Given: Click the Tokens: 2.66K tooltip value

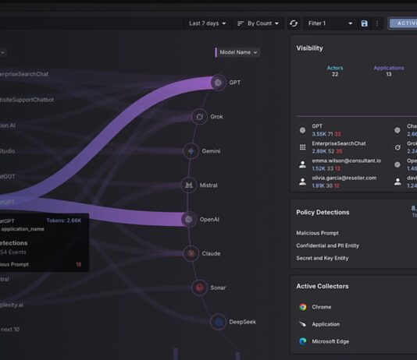Looking at the screenshot, I should click(x=64, y=221).
